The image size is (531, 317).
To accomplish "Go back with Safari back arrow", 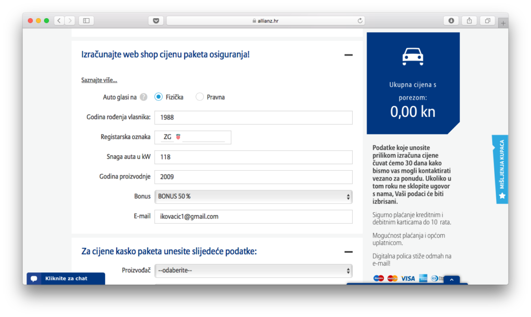I will [58, 21].
